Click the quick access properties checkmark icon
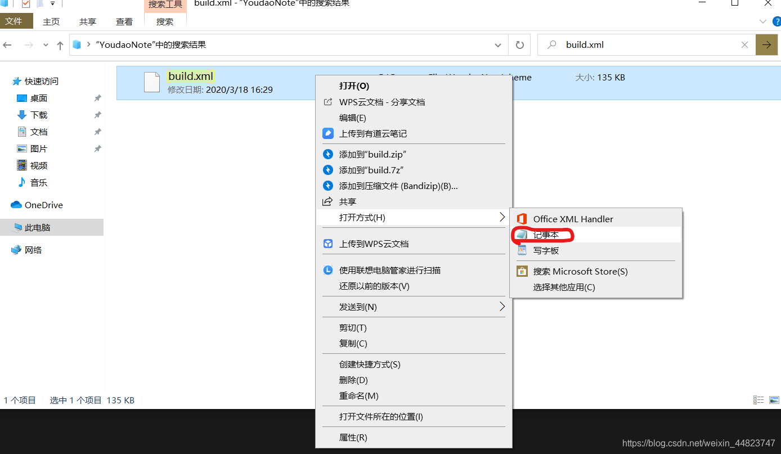781x454 pixels. pyautogui.click(x=25, y=4)
